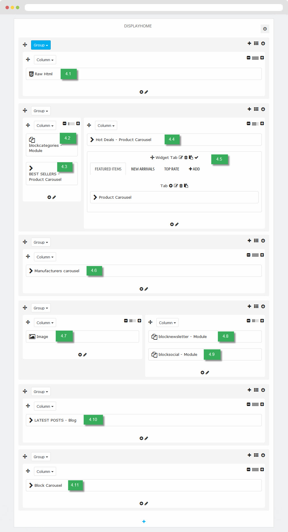Duplicate the Widget Tab with its copy icon
Viewport: 288px width, 532px height.
(x=191, y=157)
